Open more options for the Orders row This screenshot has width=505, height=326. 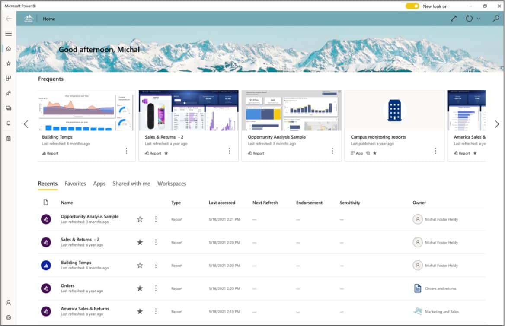coord(156,288)
